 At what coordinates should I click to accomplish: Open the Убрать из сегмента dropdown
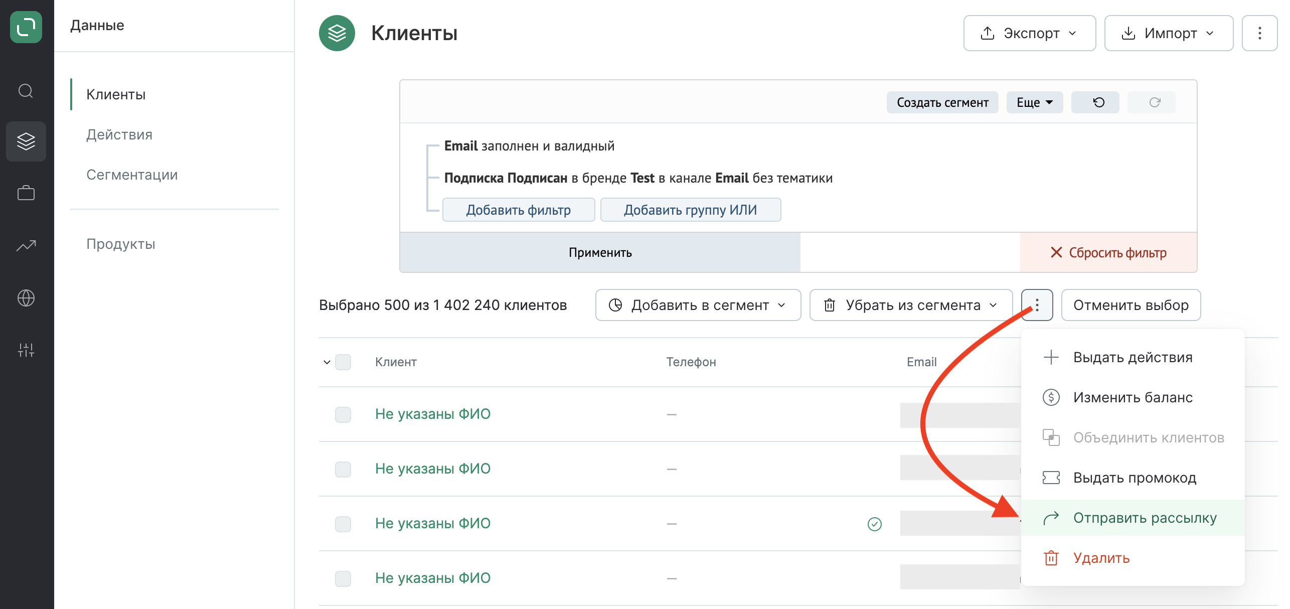[911, 305]
